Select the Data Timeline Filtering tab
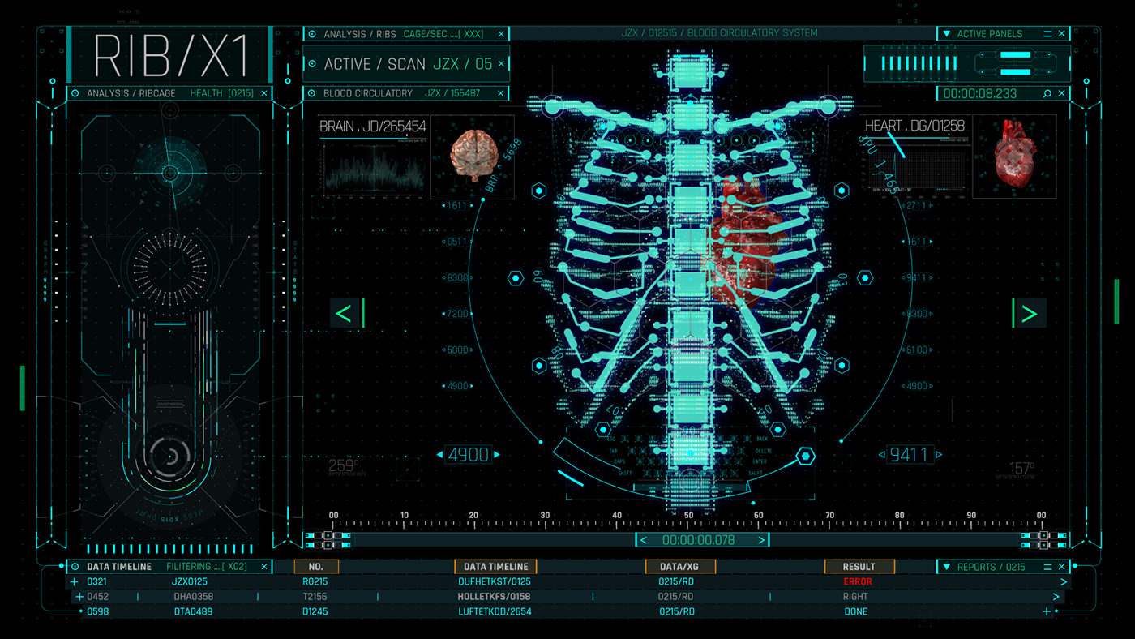 coord(169,567)
